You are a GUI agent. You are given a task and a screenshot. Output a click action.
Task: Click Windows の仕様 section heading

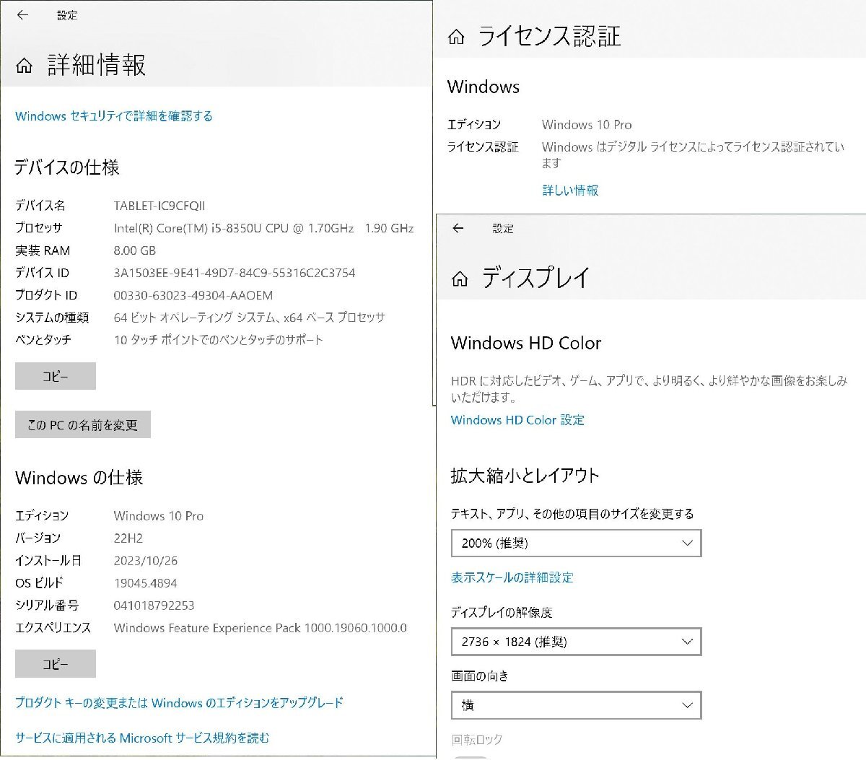(x=79, y=478)
